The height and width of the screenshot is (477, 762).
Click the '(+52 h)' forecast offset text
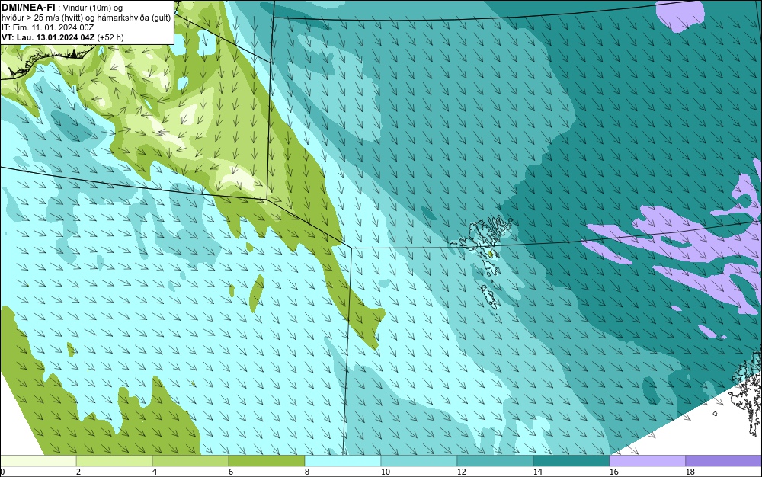click(x=110, y=37)
